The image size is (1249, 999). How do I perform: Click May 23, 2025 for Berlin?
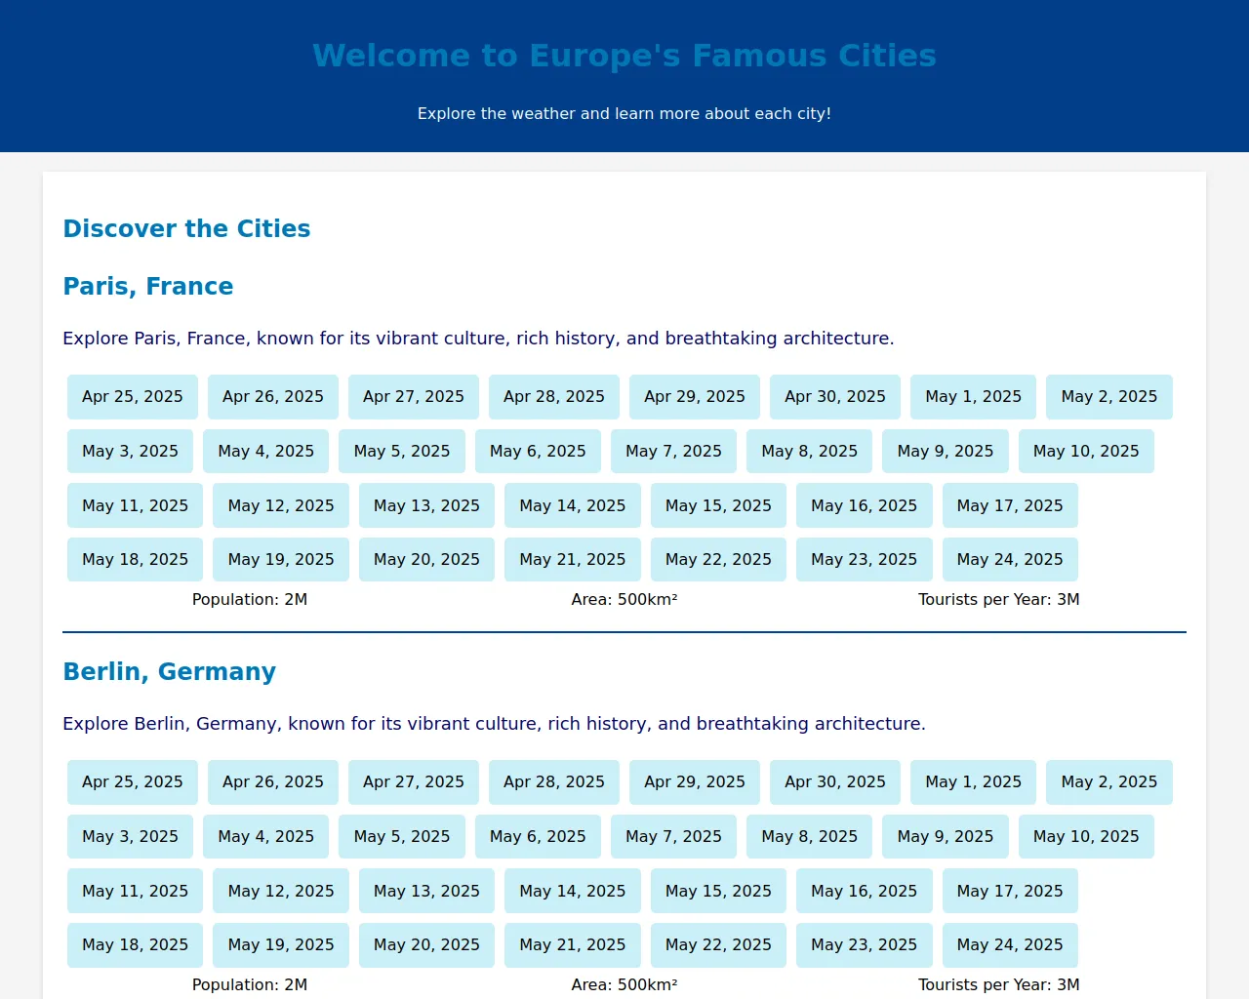pyautogui.click(x=865, y=945)
